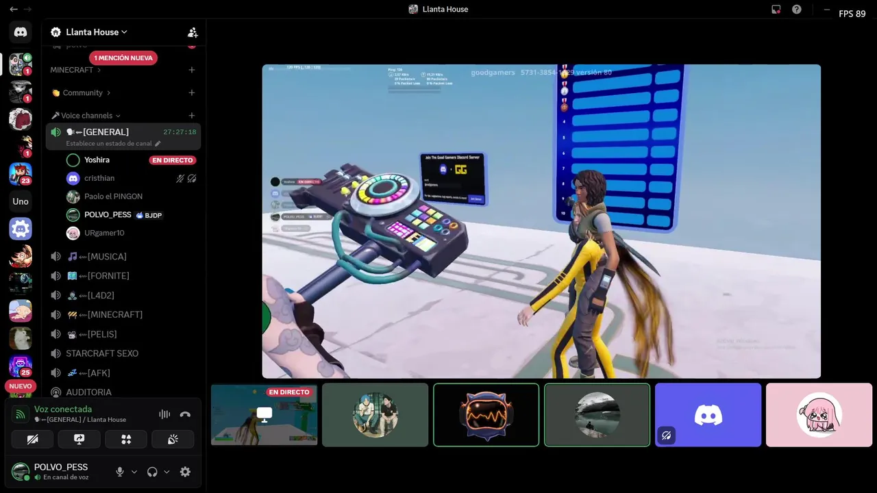Image resolution: width=877 pixels, height=493 pixels.
Task: Add a channel to Community category
Action: (192, 92)
